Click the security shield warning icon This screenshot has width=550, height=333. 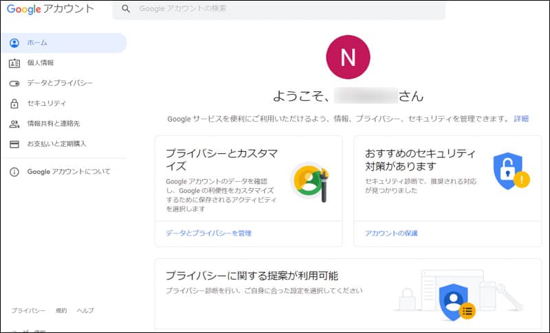[511, 171]
